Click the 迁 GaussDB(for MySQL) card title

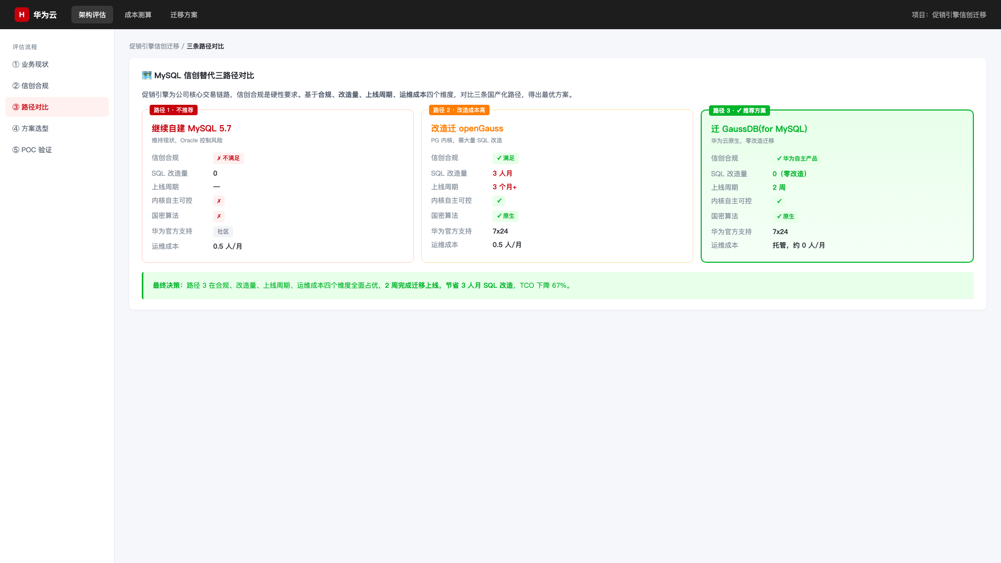pos(759,129)
